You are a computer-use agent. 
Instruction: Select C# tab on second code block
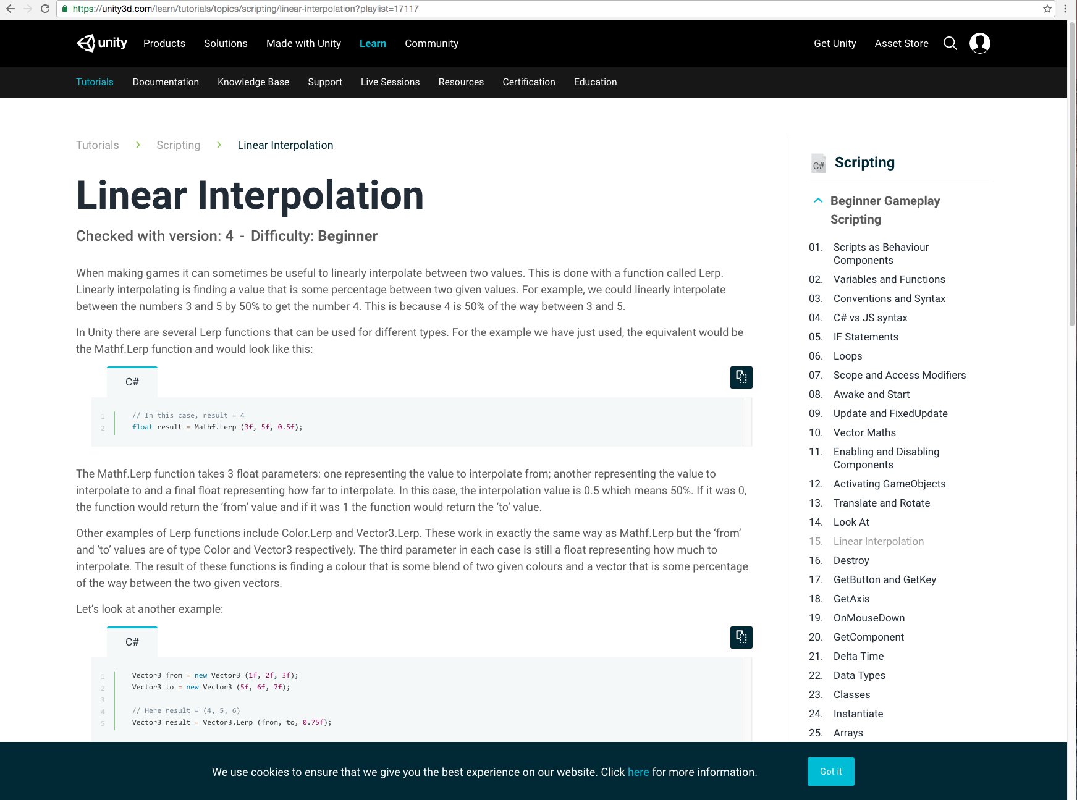coord(132,642)
